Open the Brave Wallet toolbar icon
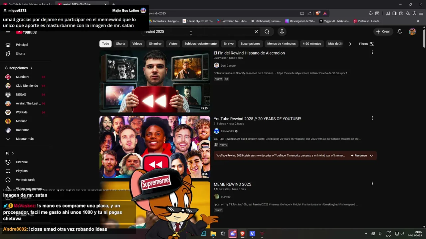 (x=401, y=13)
